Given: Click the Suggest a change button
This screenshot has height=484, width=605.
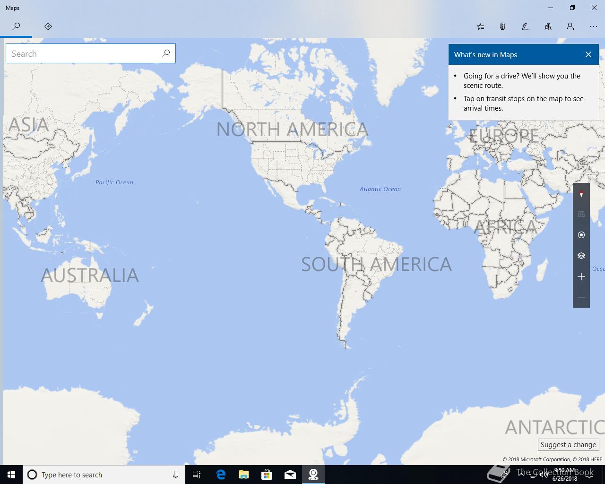Looking at the screenshot, I should [x=569, y=445].
